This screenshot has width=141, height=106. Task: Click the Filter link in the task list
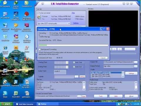tap(73, 13)
